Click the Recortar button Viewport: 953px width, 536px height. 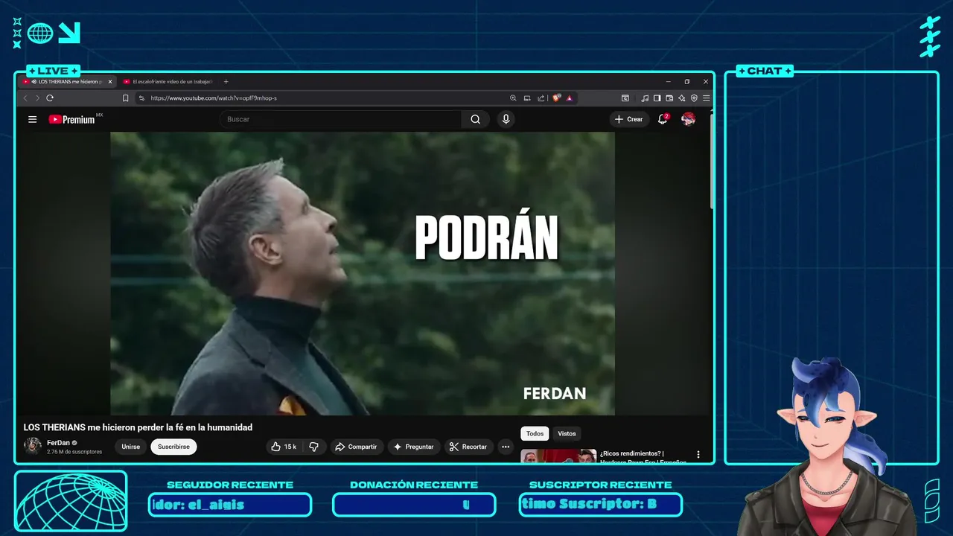468,447
